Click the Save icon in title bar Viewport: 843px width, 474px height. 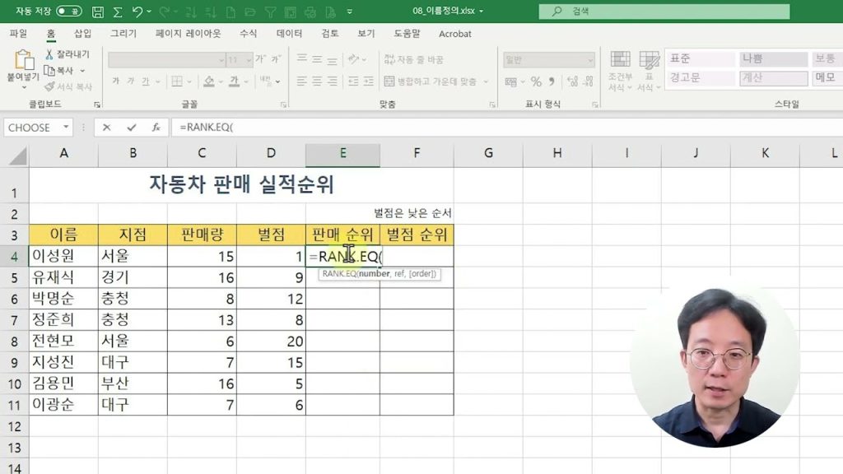click(99, 12)
